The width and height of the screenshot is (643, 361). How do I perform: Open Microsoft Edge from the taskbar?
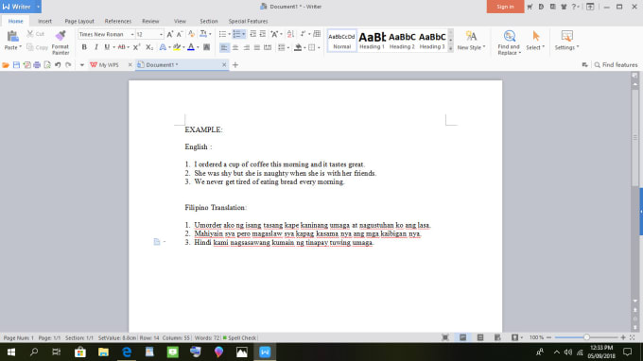click(127, 352)
